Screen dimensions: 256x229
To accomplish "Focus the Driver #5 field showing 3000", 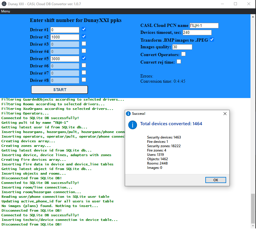I will click(x=65, y=59).
